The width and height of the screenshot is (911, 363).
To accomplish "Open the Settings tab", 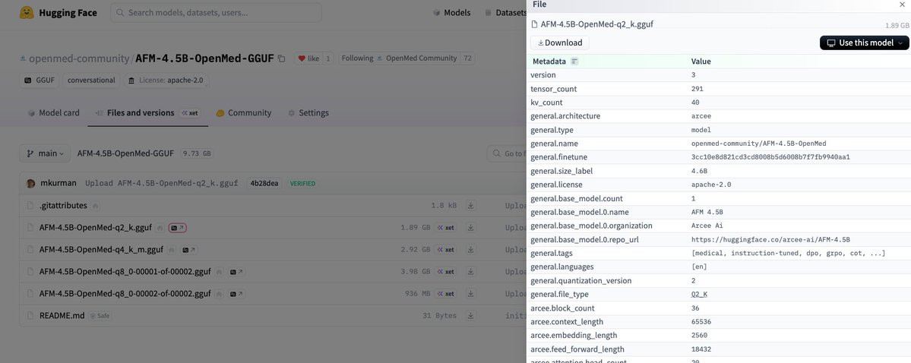I will pyautogui.click(x=308, y=113).
